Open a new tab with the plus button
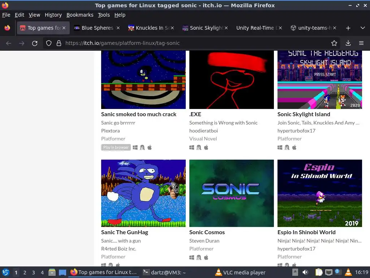The height and width of the screenshot is (278, 370). pos(348,28)
